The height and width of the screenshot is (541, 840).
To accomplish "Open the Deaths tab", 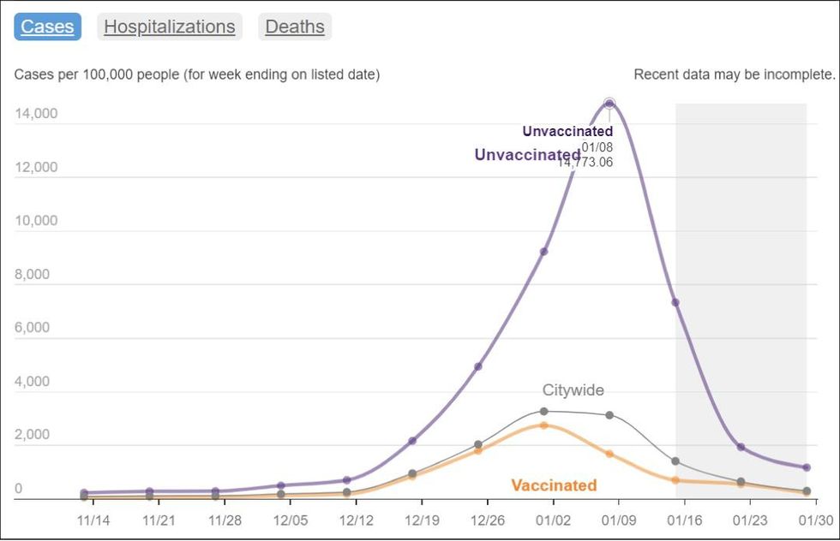I will [x=295, y=27].
